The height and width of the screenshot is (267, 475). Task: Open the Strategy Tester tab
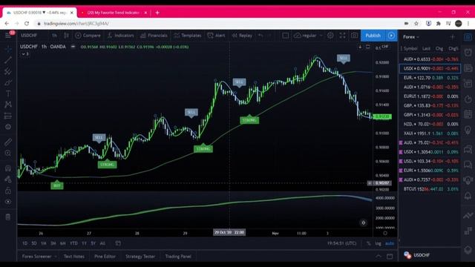140,257
